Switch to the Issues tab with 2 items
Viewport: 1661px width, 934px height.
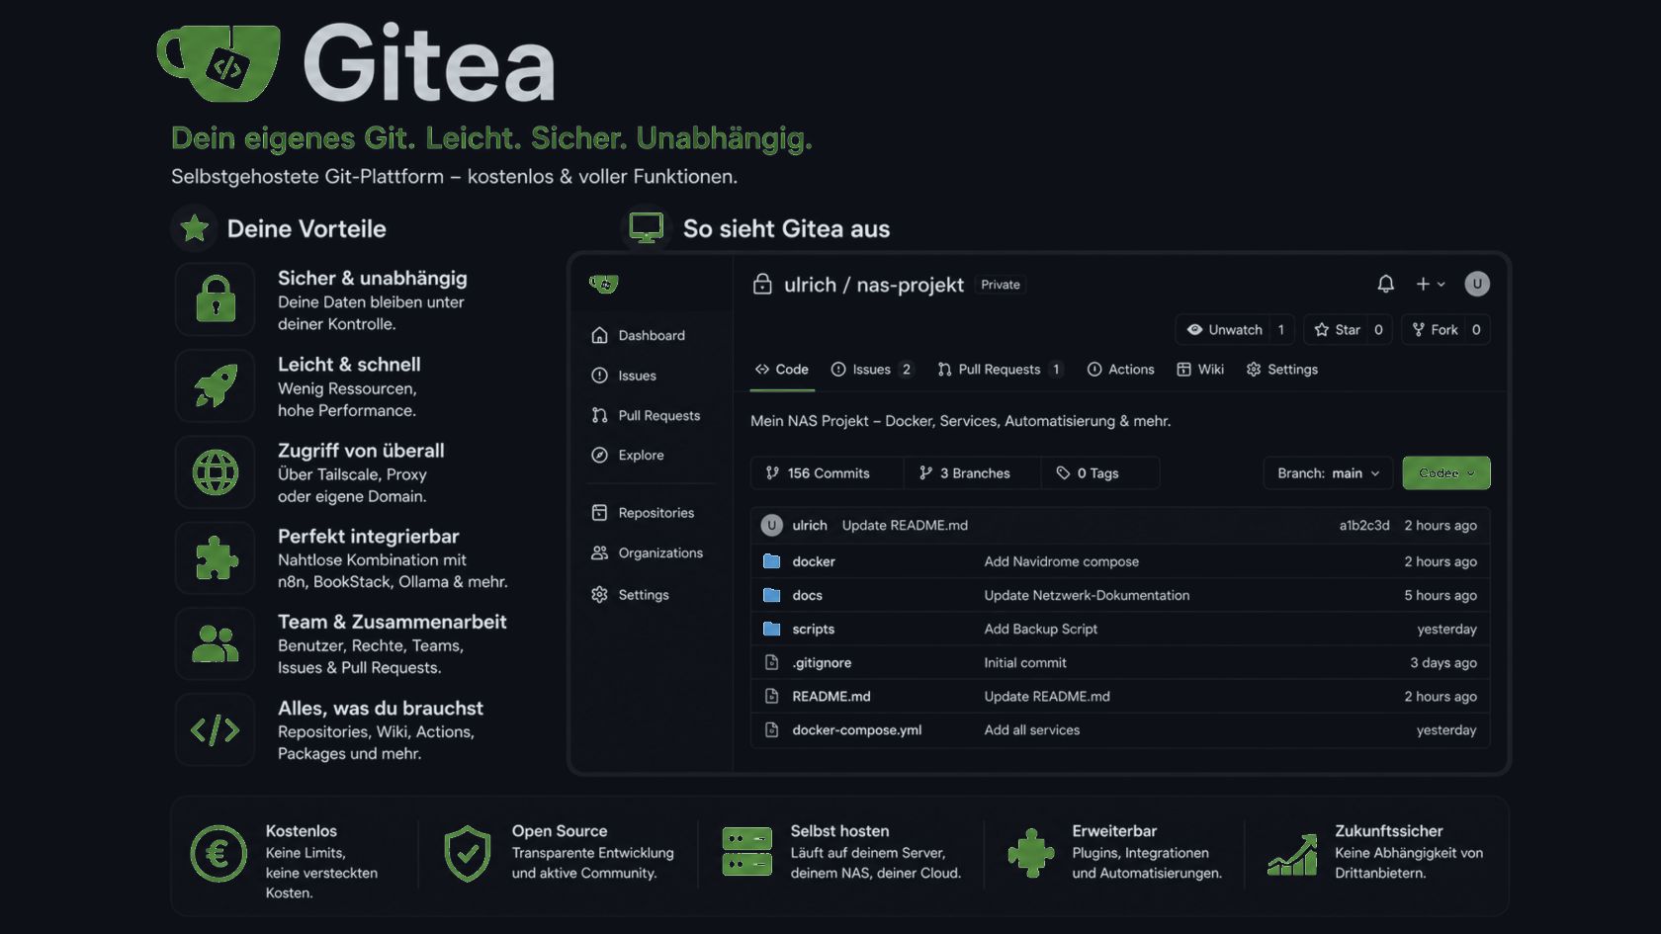[872, 369]
